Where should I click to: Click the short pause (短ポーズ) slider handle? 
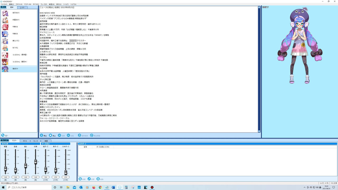pos(45,170)
